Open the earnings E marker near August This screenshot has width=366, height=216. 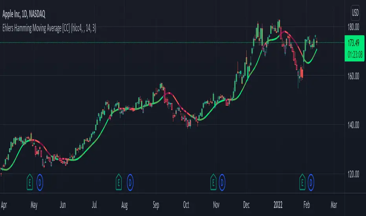click(x=119, y=182)
